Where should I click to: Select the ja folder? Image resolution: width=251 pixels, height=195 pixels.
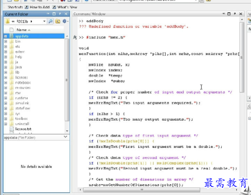(14, 62)
